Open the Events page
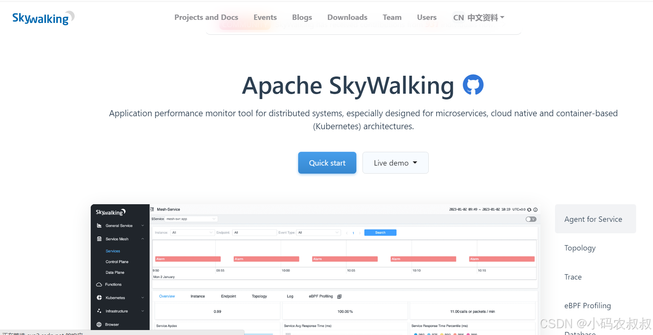Viewport: 653px width, 335px height. tap(265, 17)
